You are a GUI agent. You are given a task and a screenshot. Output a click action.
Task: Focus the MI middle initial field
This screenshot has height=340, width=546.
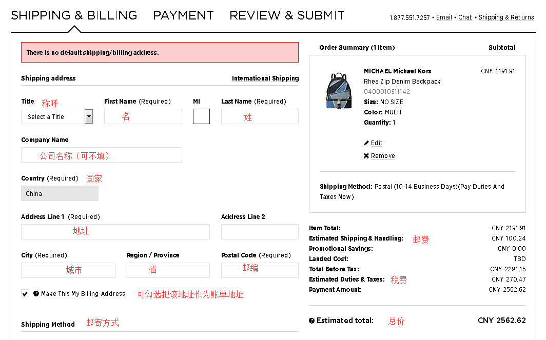(x=201, y=116)
